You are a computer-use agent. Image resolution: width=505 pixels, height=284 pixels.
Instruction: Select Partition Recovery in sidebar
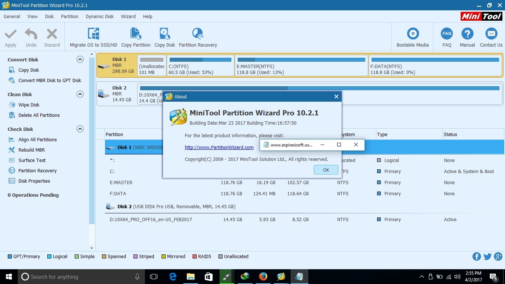point(37,170)
